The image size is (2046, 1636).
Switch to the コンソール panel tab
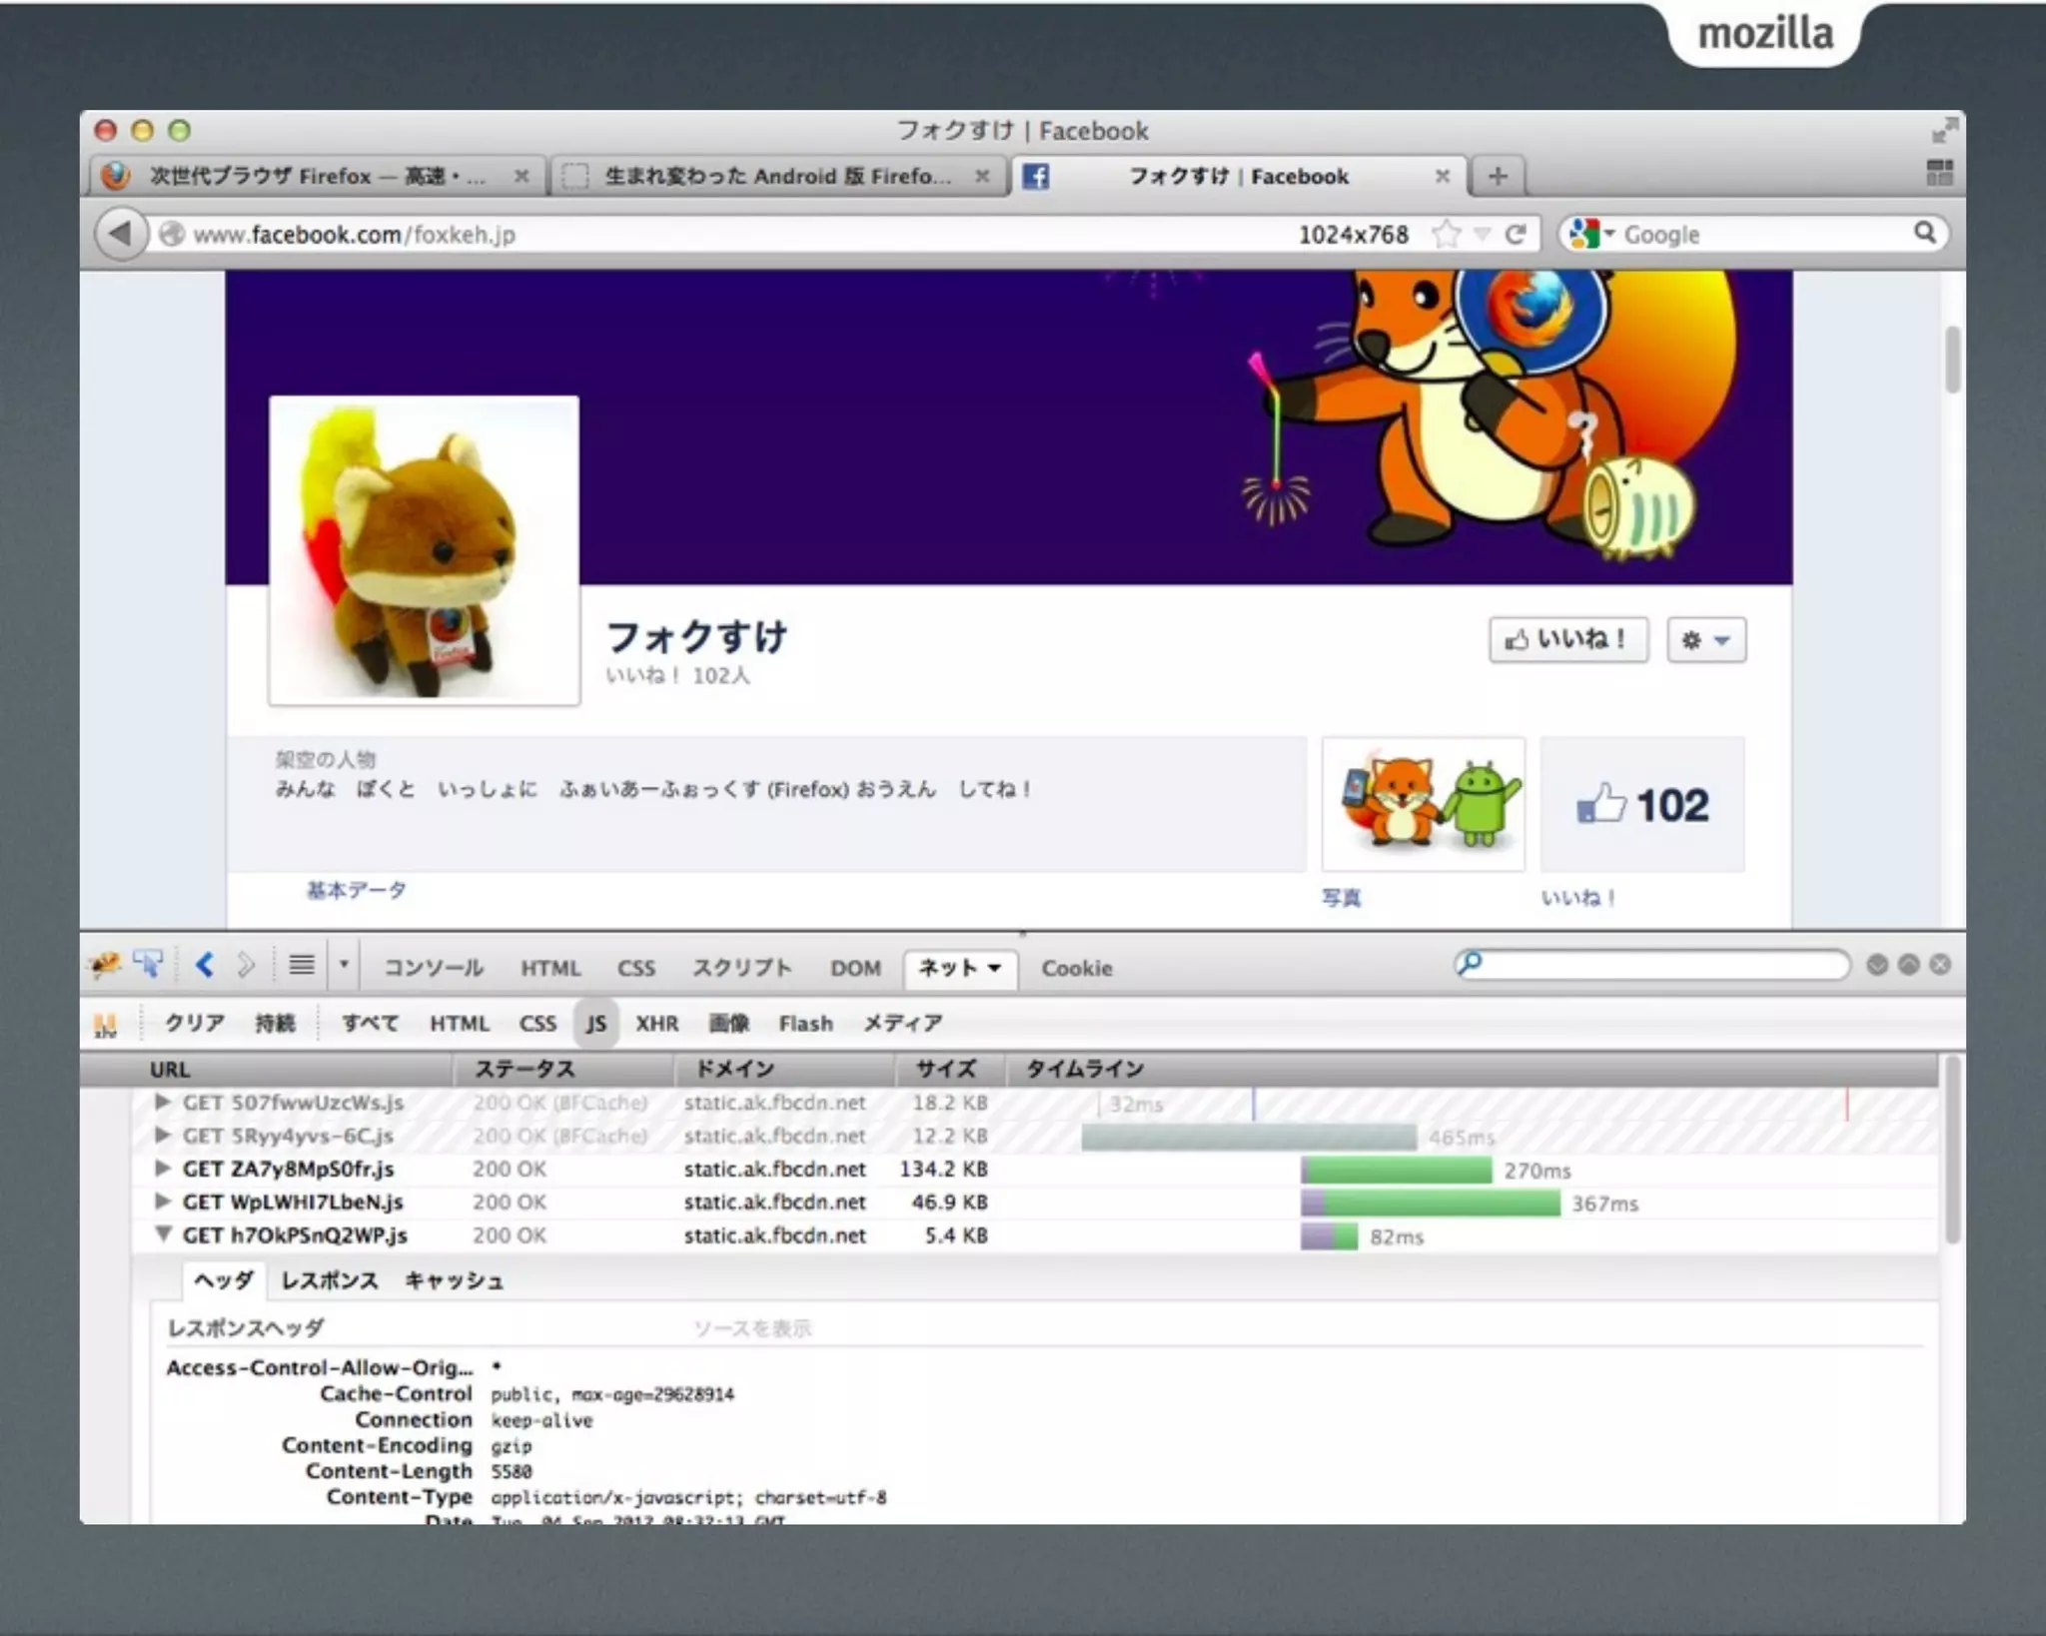(434, 968)
